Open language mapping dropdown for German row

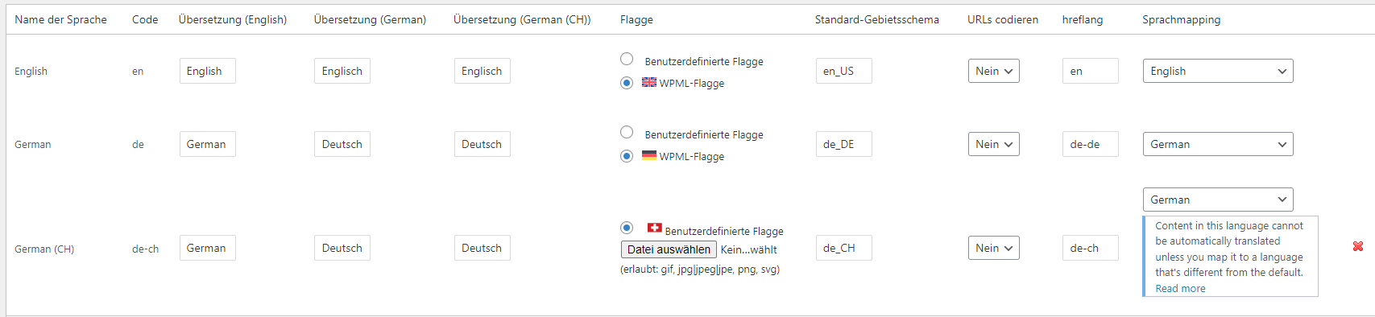1218,144
